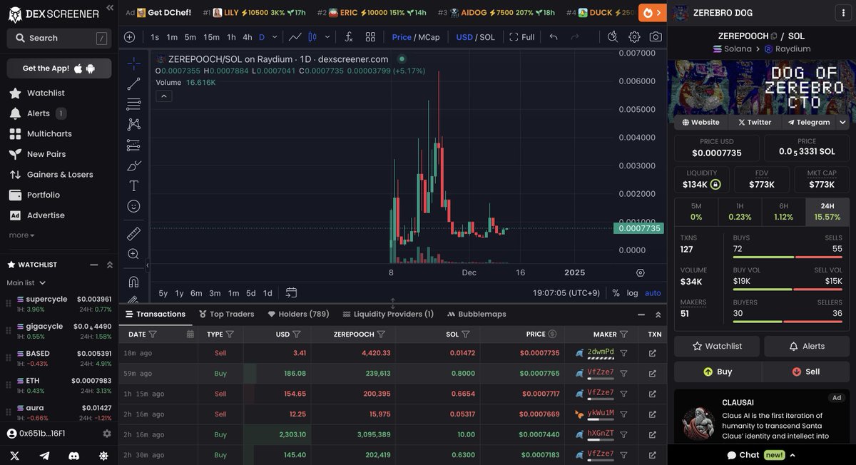This screenshot has width=856, height=465.
Task: Open the chart layout grid selector
Action: pos(370,37)
